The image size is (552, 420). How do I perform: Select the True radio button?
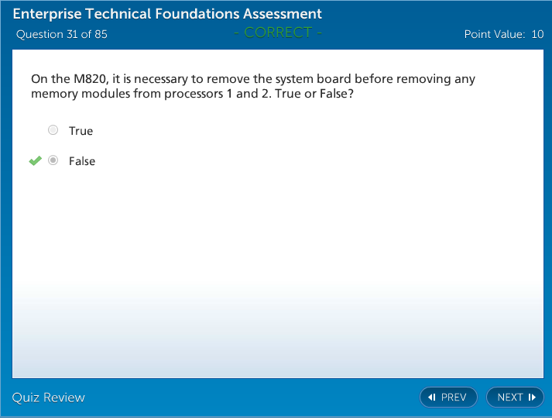coord(53,130)
